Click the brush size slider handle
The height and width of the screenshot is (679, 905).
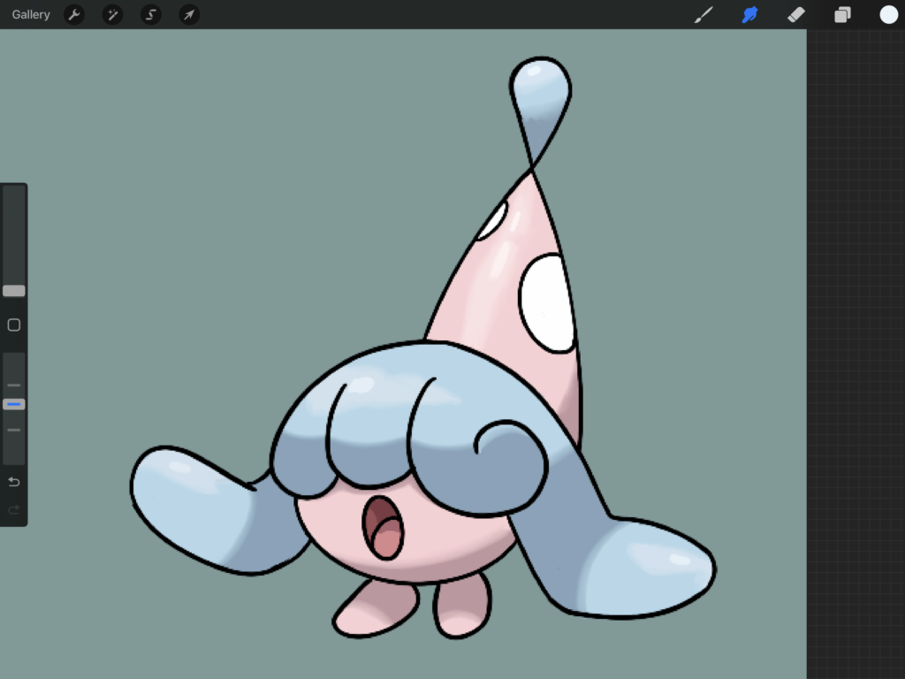(14, 290)
